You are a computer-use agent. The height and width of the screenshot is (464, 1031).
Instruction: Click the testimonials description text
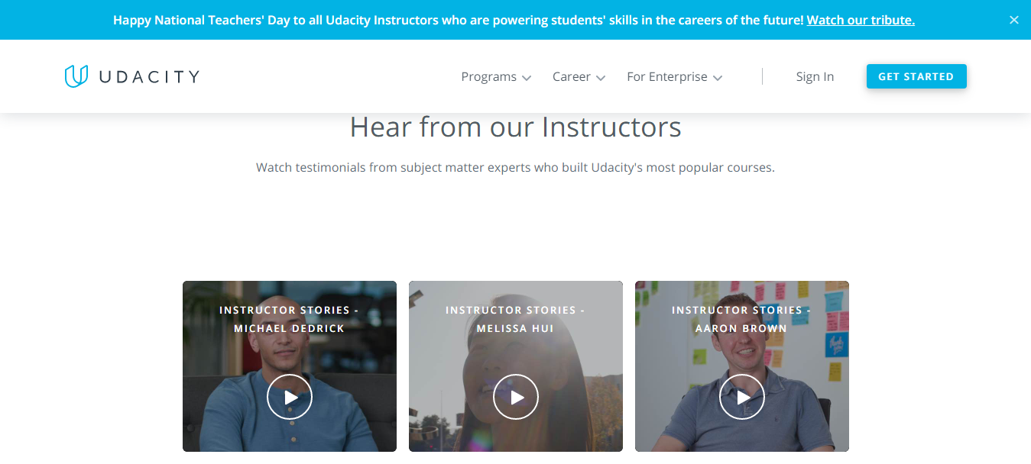515,167
